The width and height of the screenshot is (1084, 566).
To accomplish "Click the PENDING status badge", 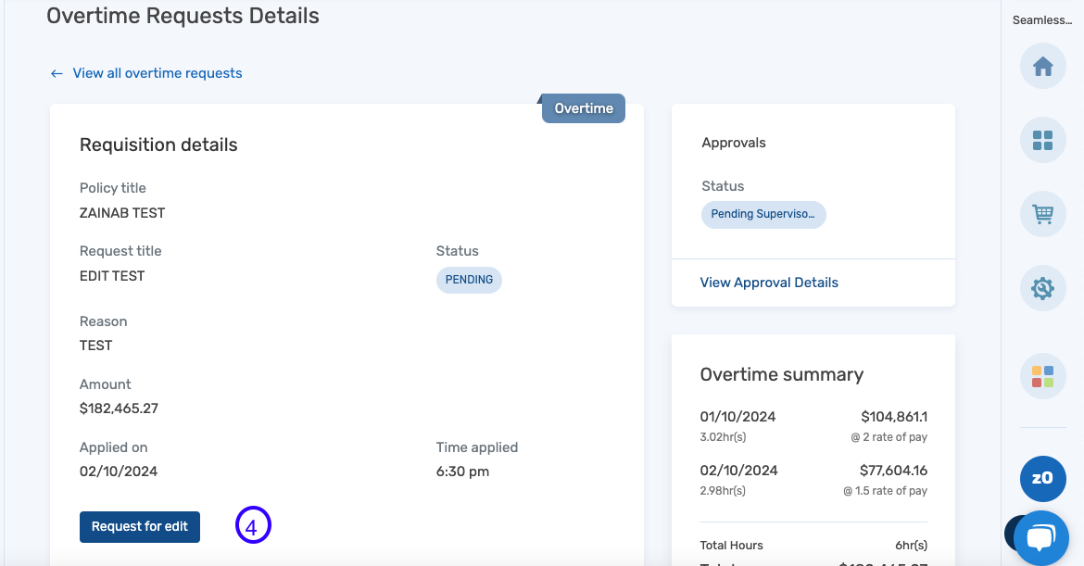I will tap(469, 280).
